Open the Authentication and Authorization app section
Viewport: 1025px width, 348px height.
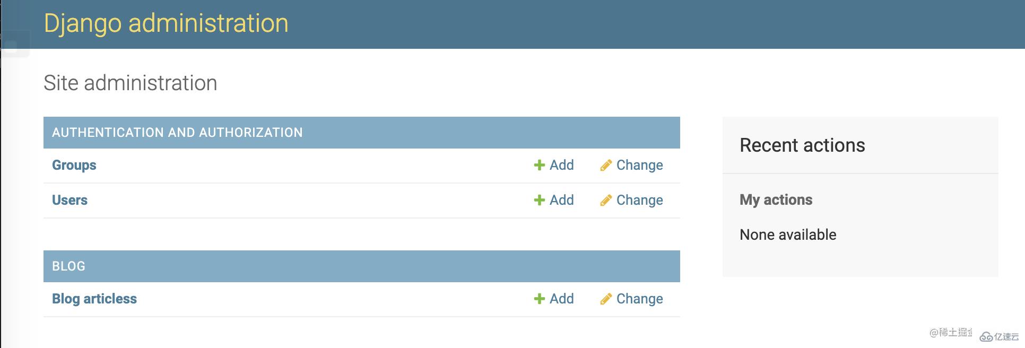coord(177,133)
